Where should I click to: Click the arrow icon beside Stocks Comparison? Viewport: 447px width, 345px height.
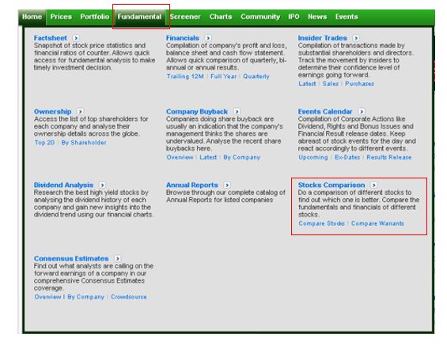374,185
